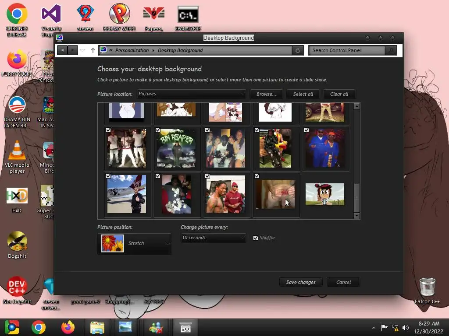
Task: Toggle the Shuffle checkbox
Action: click(256, 238)
